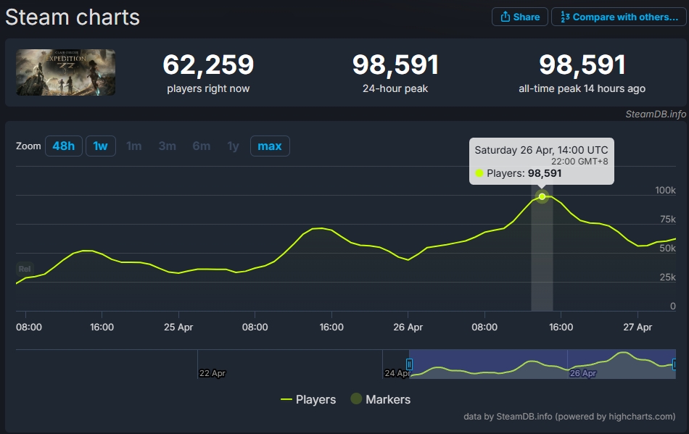689x434 pixels.
Task: Click the 75k axis label
Action: pos(668,220)
